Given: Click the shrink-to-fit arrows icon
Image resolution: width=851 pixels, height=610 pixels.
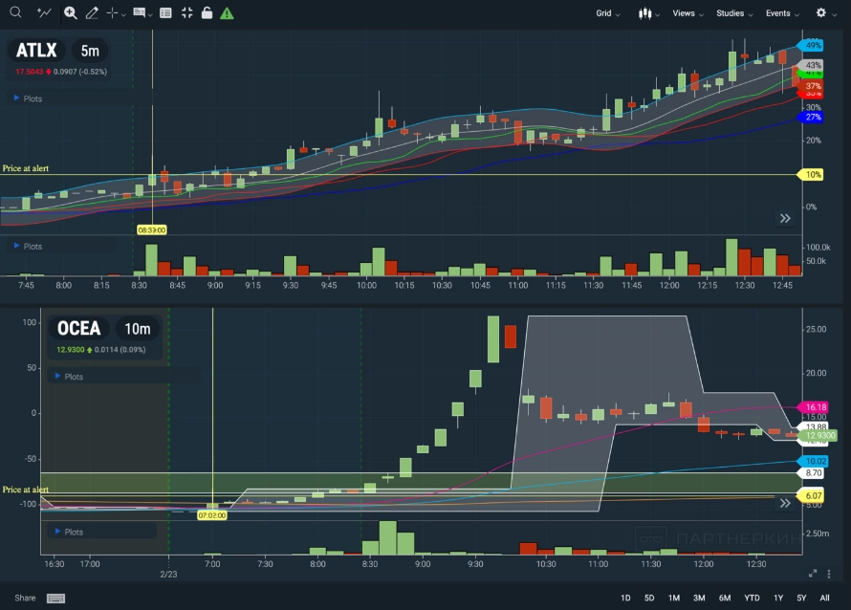Looking at the screenshot, I should pyautogui.click(x=186, y=13).
